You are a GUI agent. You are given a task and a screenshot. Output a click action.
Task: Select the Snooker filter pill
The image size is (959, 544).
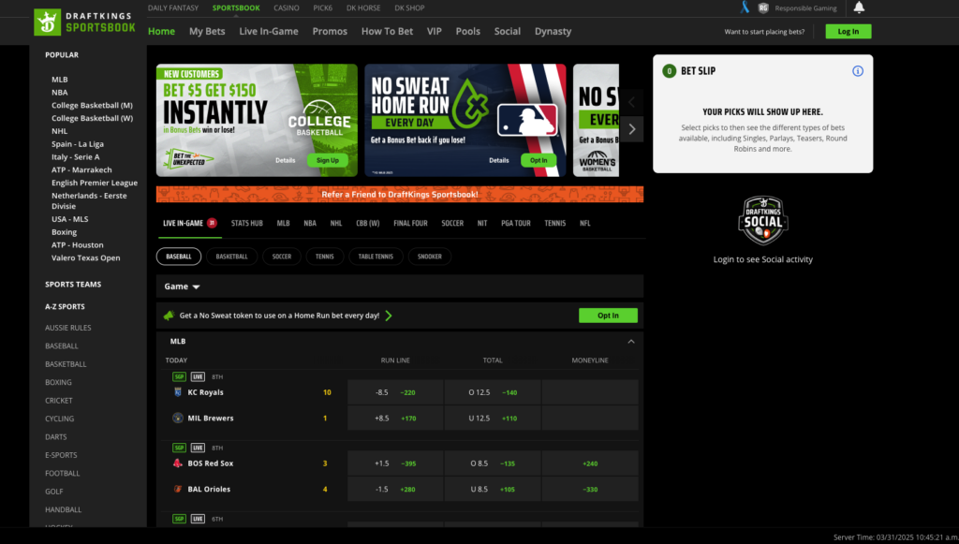[430, 256]
